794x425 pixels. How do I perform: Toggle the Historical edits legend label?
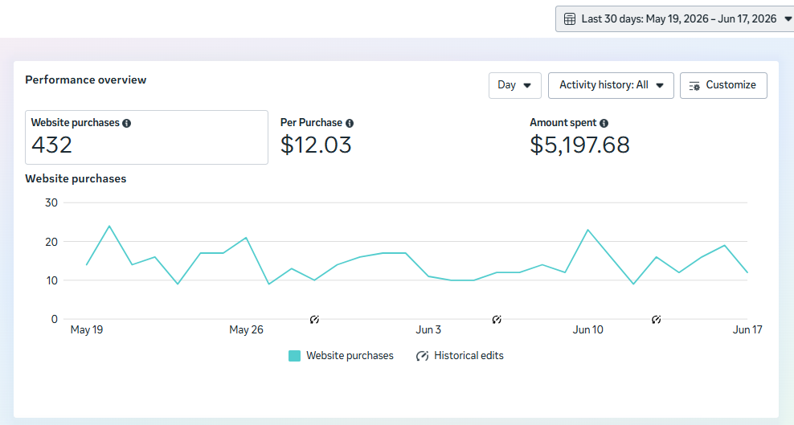pyautogui.click(x=469, y=356)
